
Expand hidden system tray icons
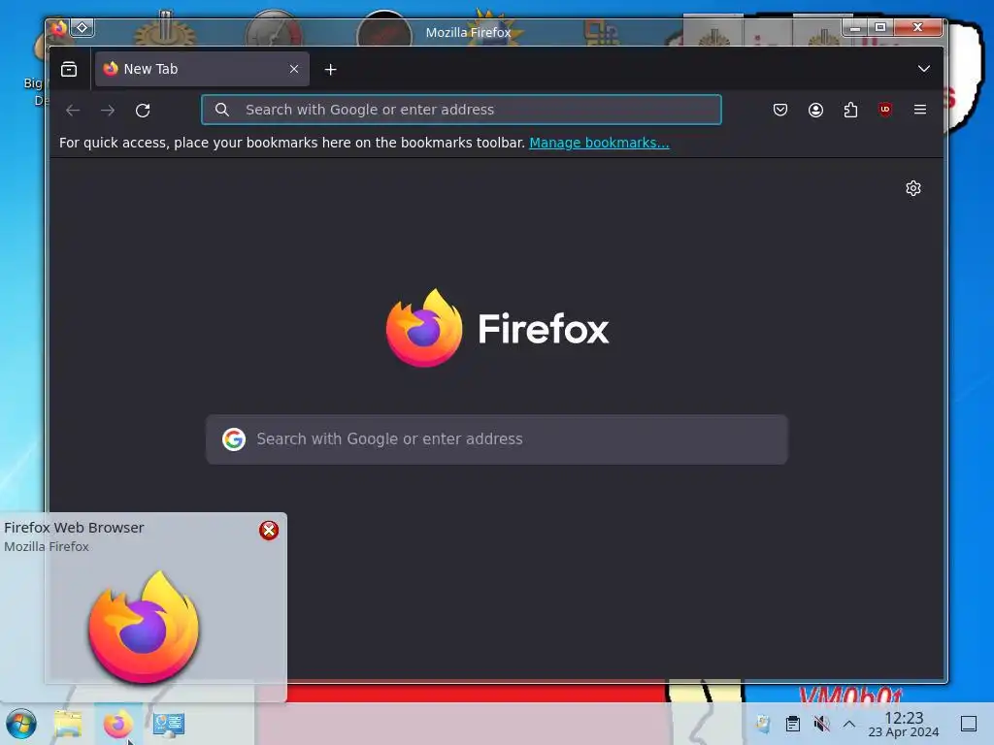point(849,724)
